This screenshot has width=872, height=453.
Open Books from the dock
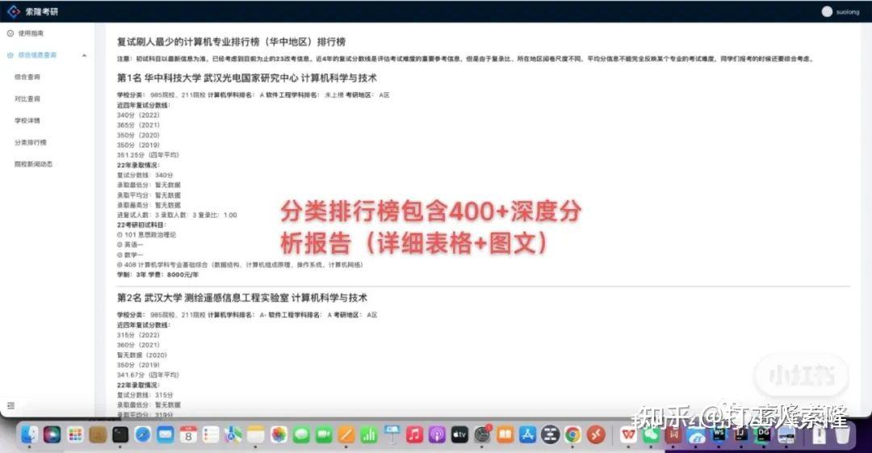point(505,434)
